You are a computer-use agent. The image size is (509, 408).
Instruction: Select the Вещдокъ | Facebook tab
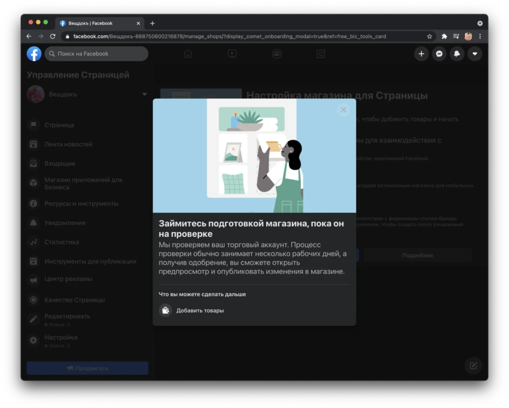(x=99, y=23)
